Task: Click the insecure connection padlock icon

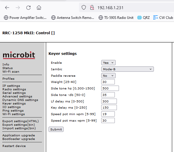Action: point(92,8)
